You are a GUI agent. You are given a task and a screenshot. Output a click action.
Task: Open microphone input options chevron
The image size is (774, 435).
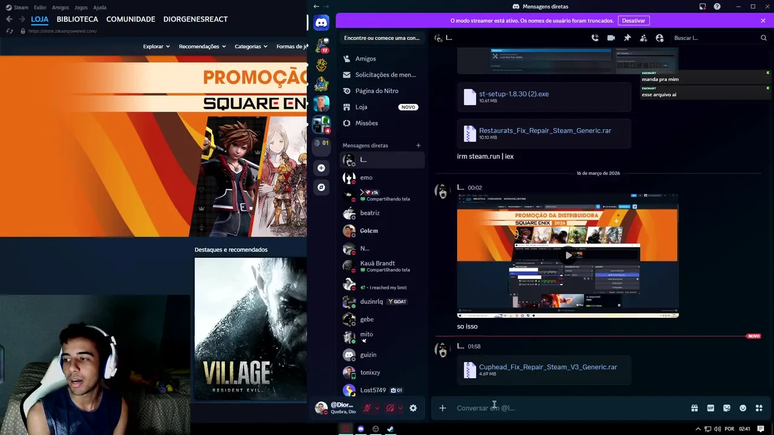(377, 408)
